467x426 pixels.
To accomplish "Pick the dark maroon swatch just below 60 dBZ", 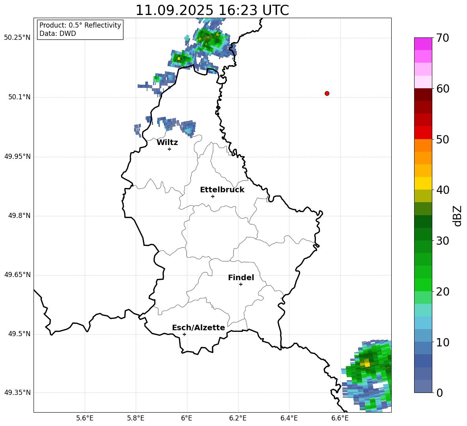I will click(x=423, y=95).
